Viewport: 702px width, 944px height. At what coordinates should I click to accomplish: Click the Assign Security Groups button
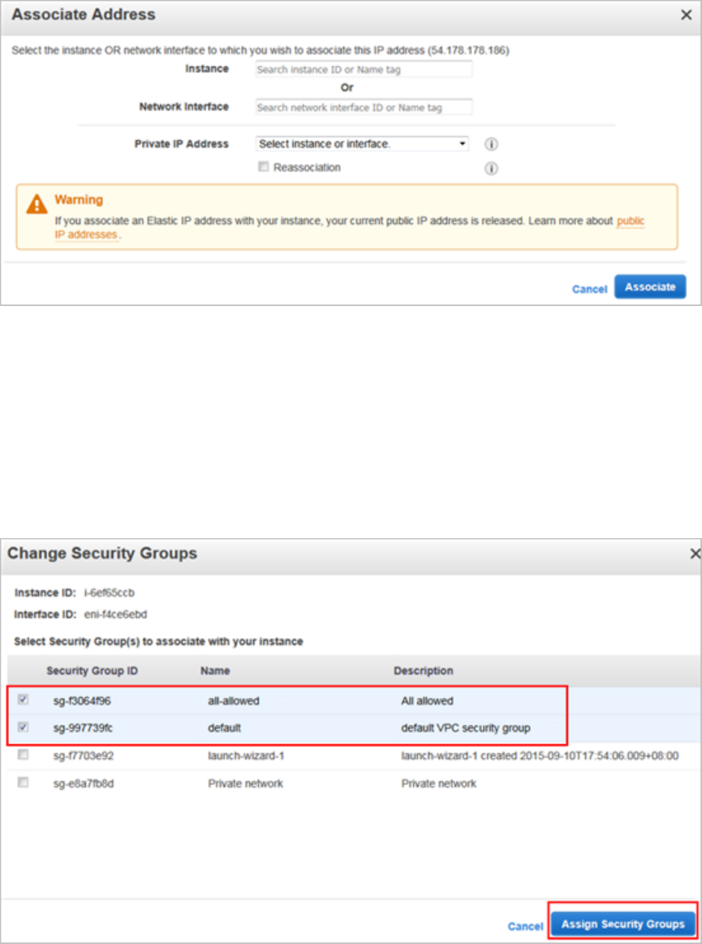coord(622,925)
